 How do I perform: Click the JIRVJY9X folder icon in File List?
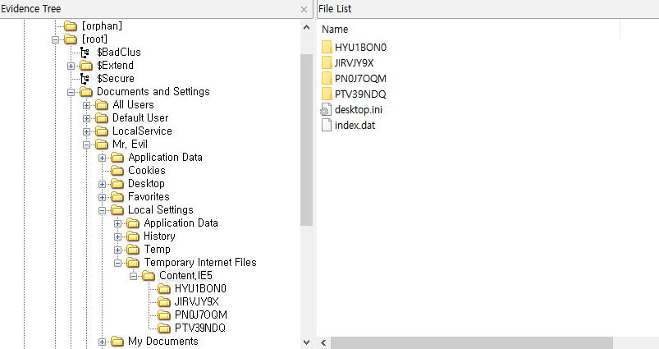[x=327, y=62]
